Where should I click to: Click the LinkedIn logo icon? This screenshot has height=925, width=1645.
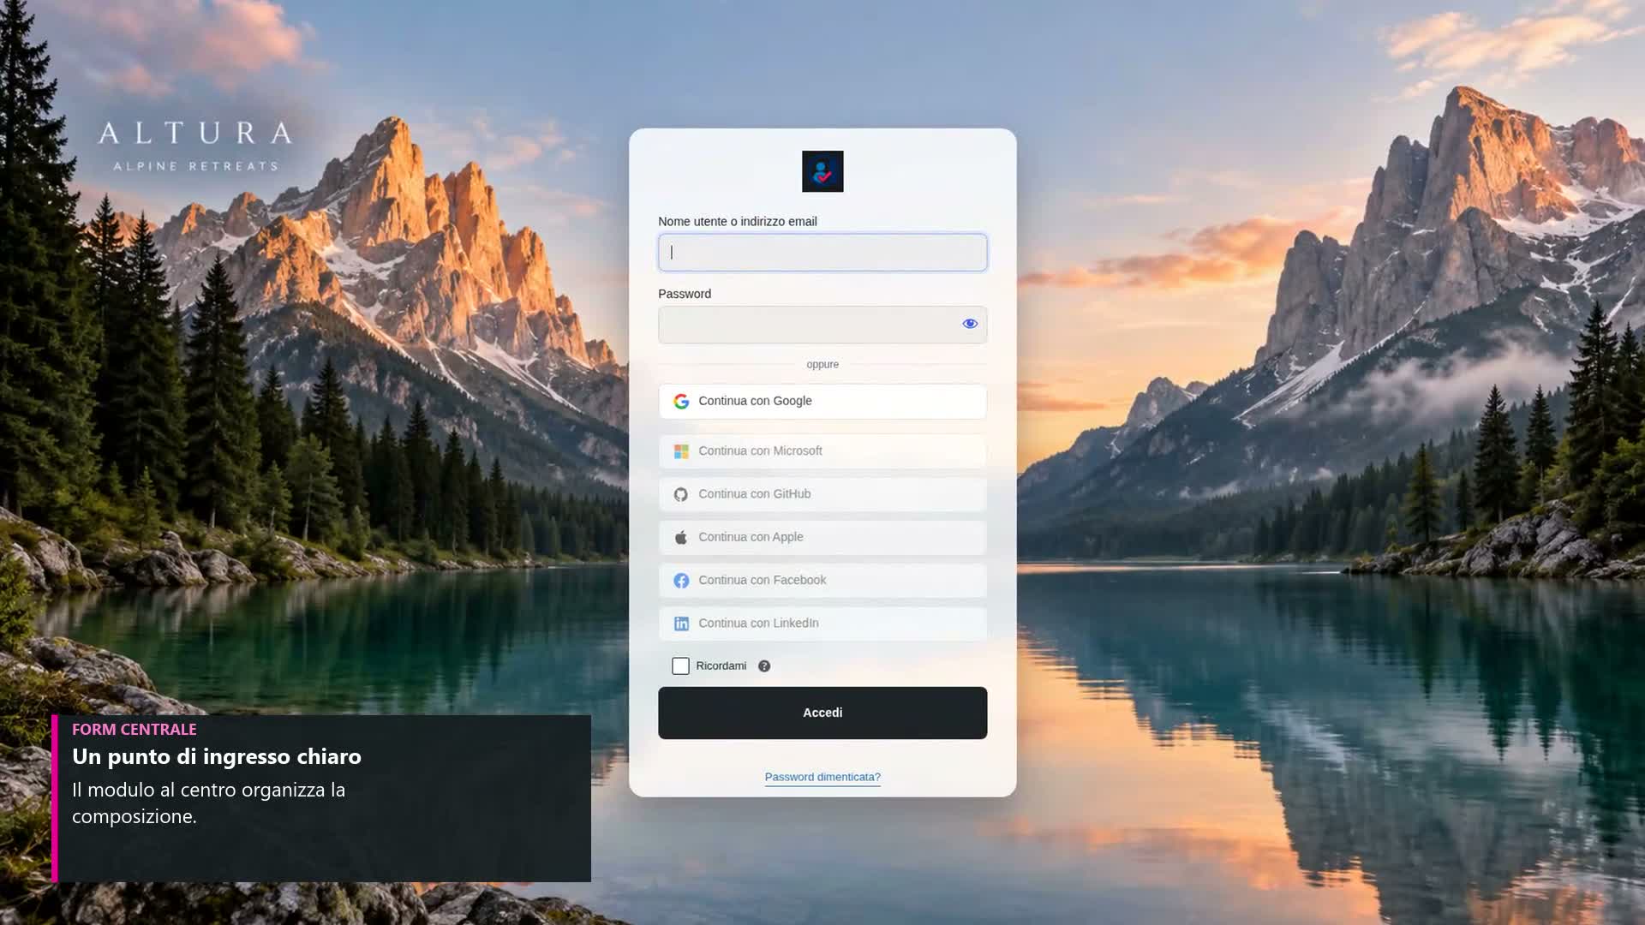coord(681,624)
